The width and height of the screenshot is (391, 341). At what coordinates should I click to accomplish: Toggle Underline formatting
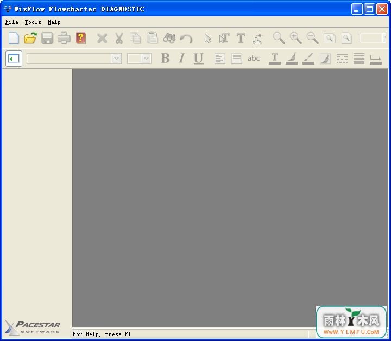199,59
